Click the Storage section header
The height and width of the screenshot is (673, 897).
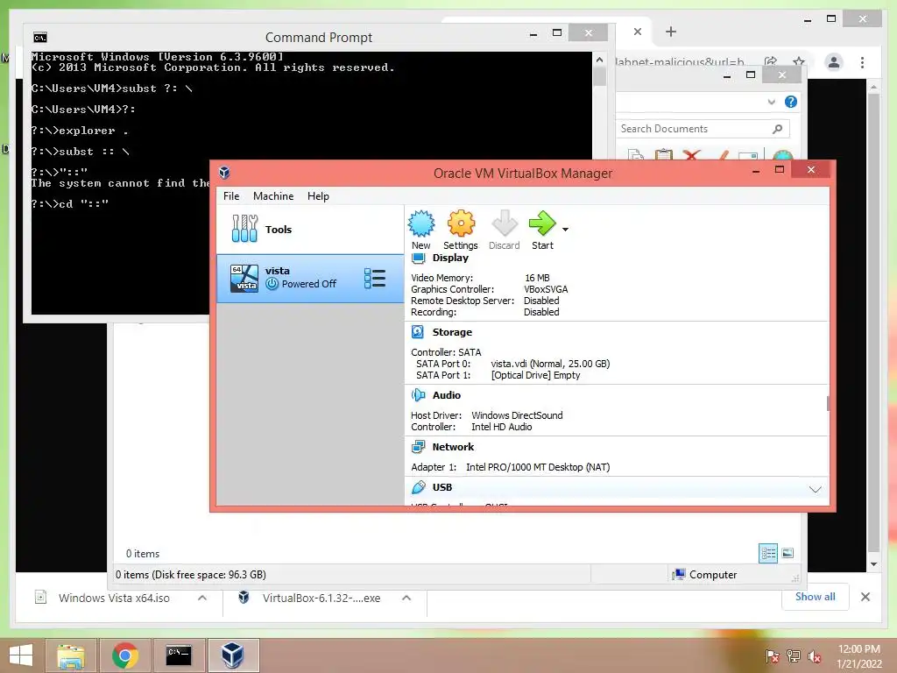coord(452,332)
